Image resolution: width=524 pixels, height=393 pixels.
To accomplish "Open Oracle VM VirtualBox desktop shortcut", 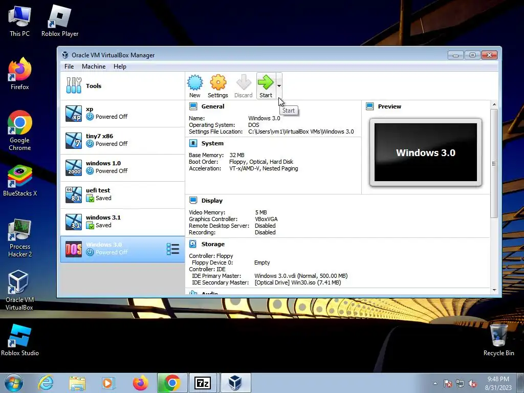I will click(19, 291).
